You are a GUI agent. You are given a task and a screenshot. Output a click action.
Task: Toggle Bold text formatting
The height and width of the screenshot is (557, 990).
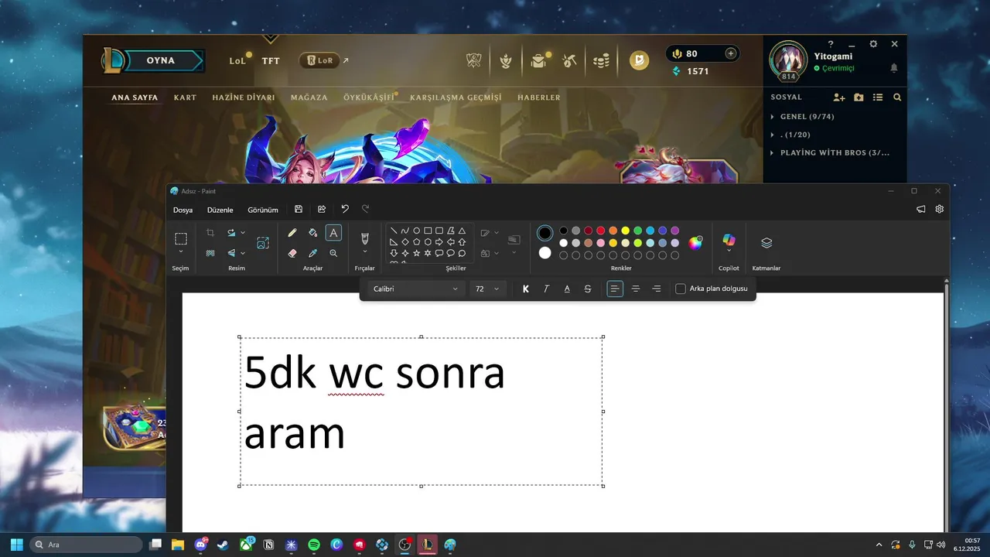coord(526,289)
